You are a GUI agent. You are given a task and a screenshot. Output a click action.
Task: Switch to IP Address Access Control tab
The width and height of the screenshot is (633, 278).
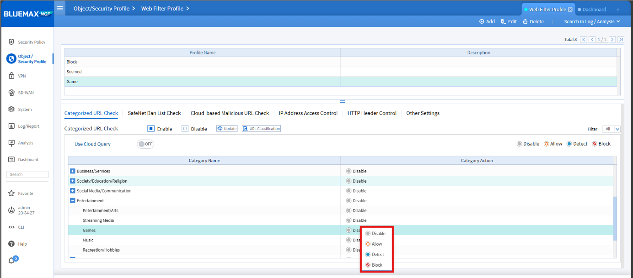coord(308,113)
